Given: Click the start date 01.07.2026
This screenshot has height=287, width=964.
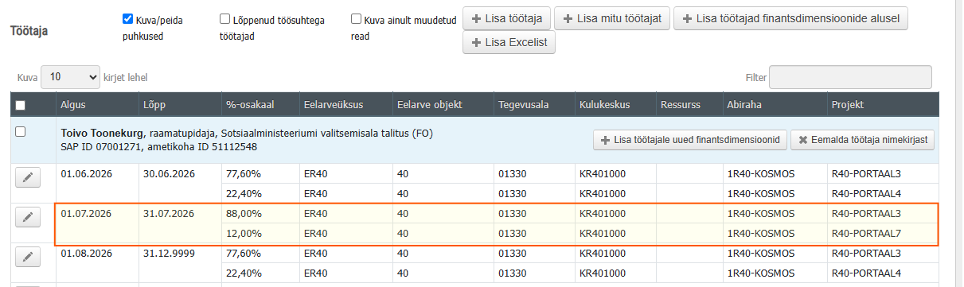Looking at the screenshot, I should (x=86, y=213).
